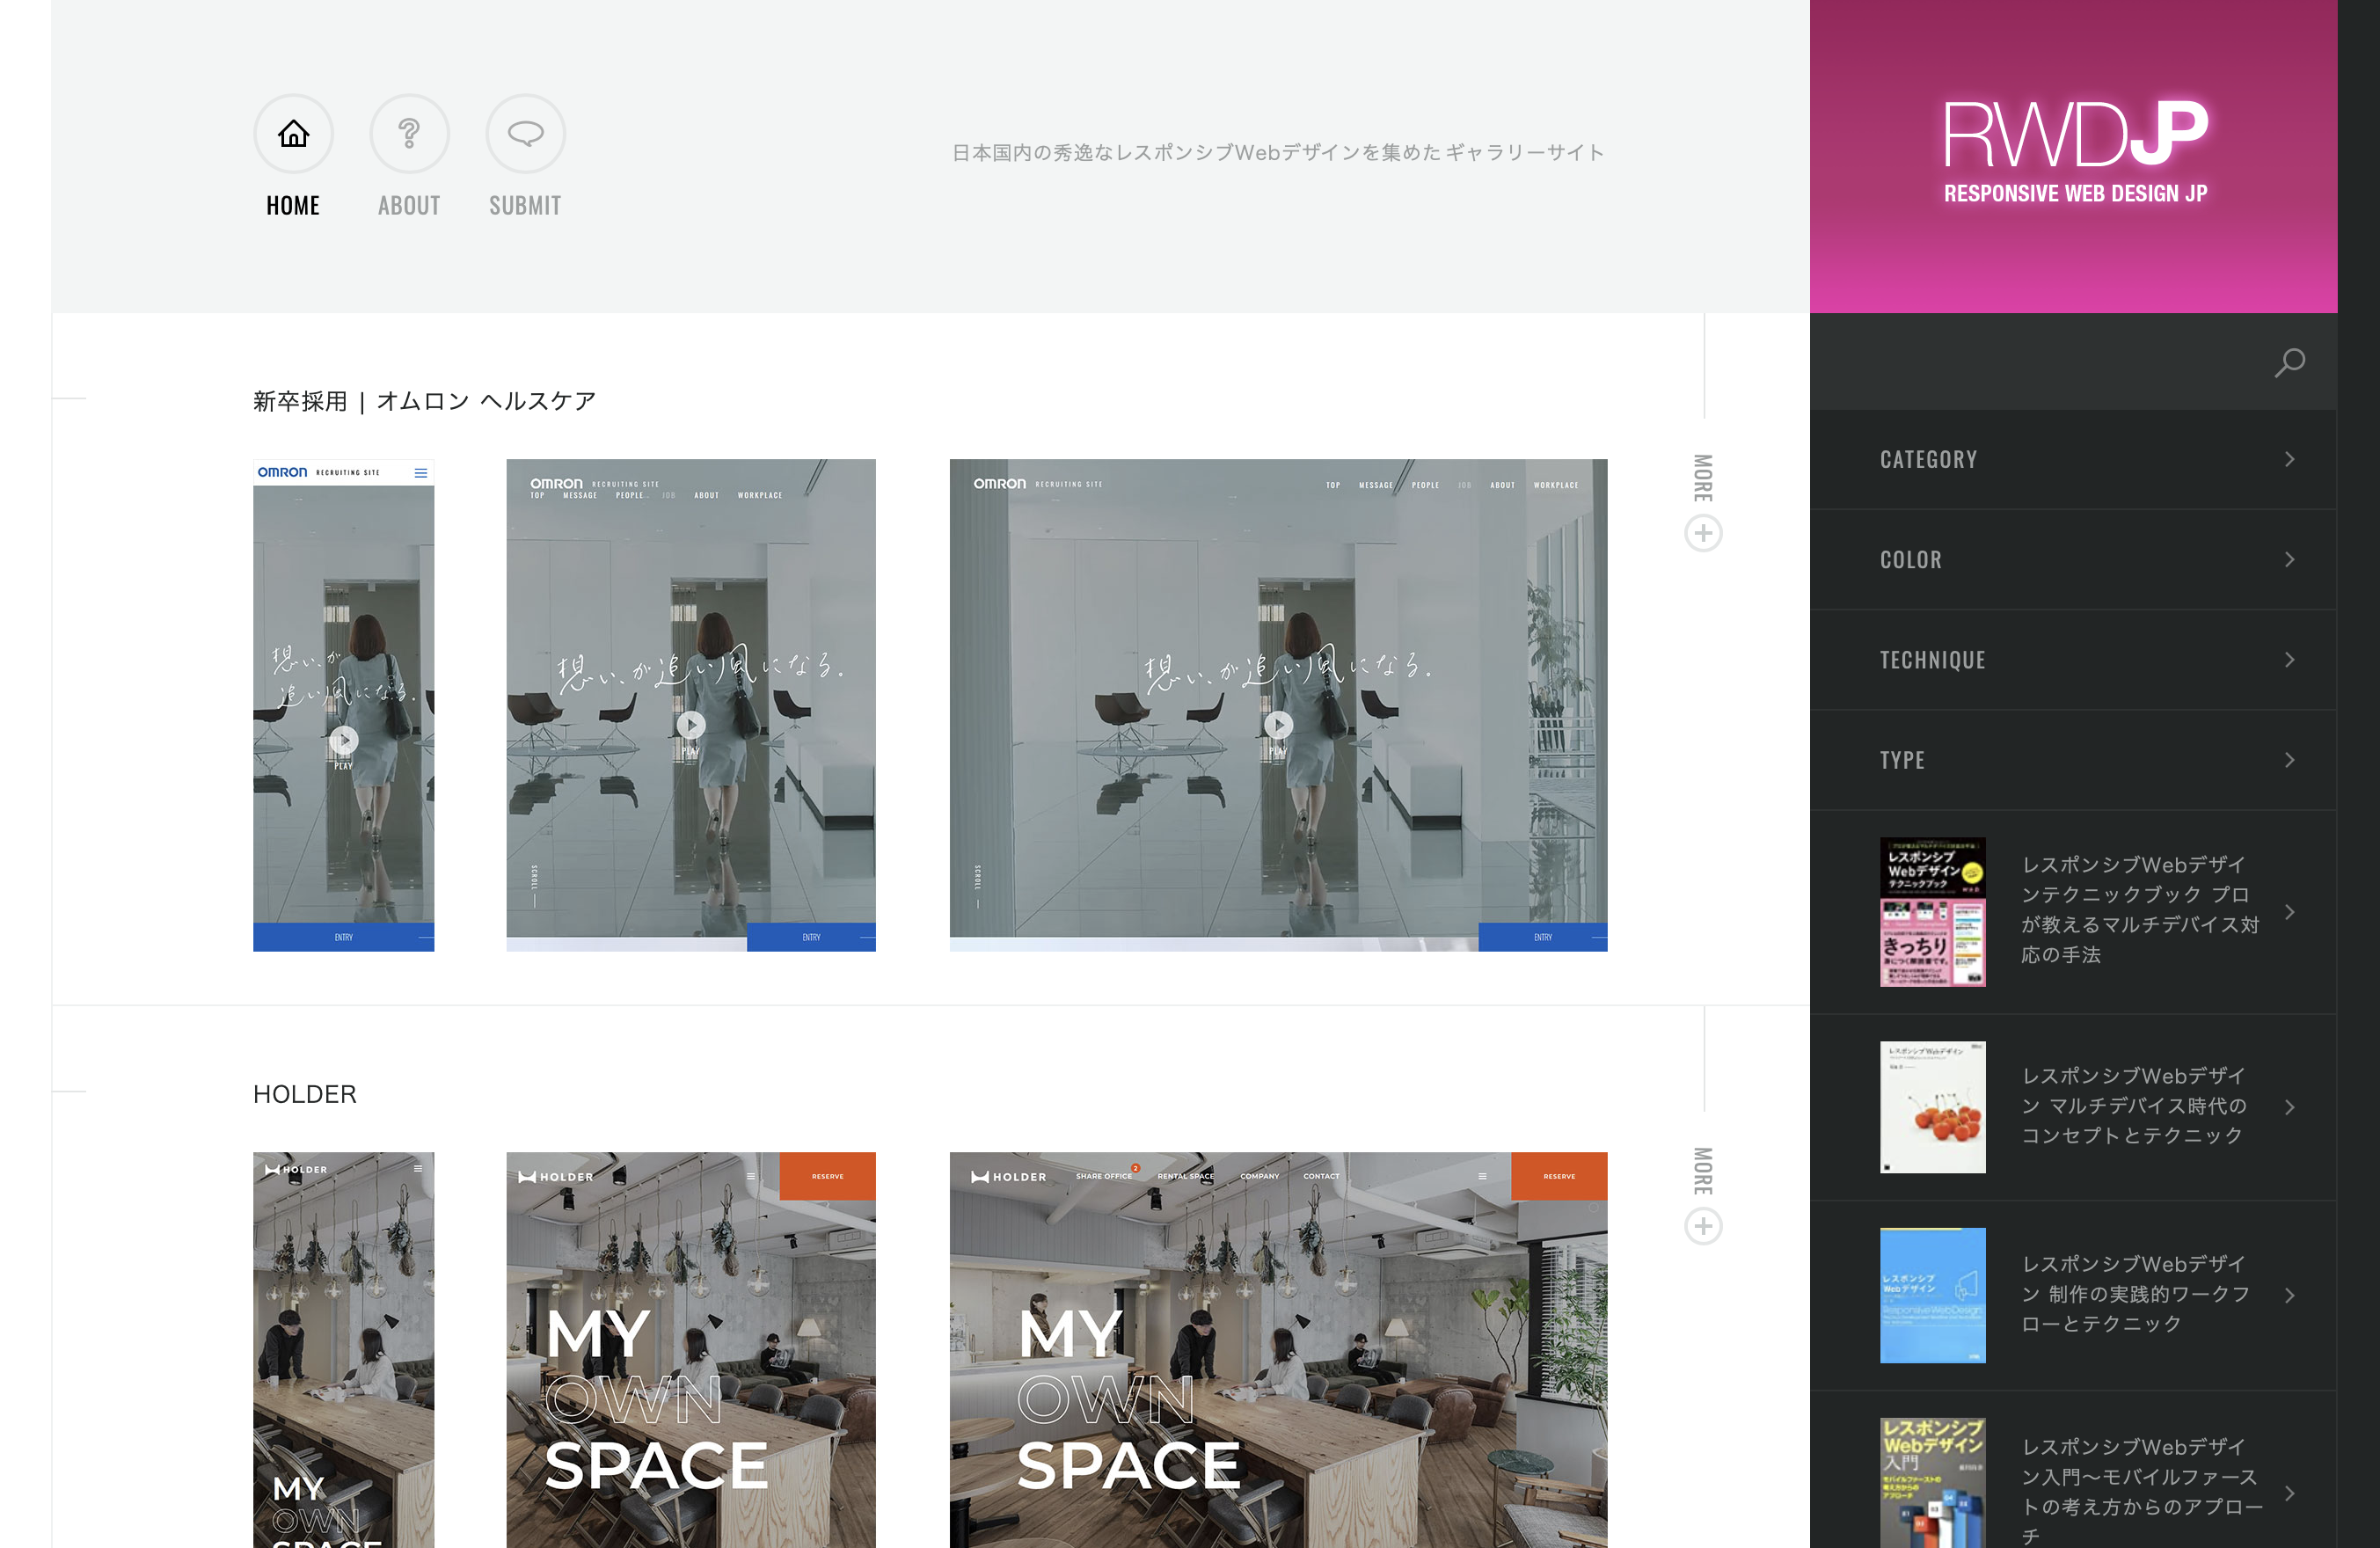Open HOLDER desktop-width screenshot thumbnail
The width and height of the screenshot is (2380, 1548).
(1278, 1350)
